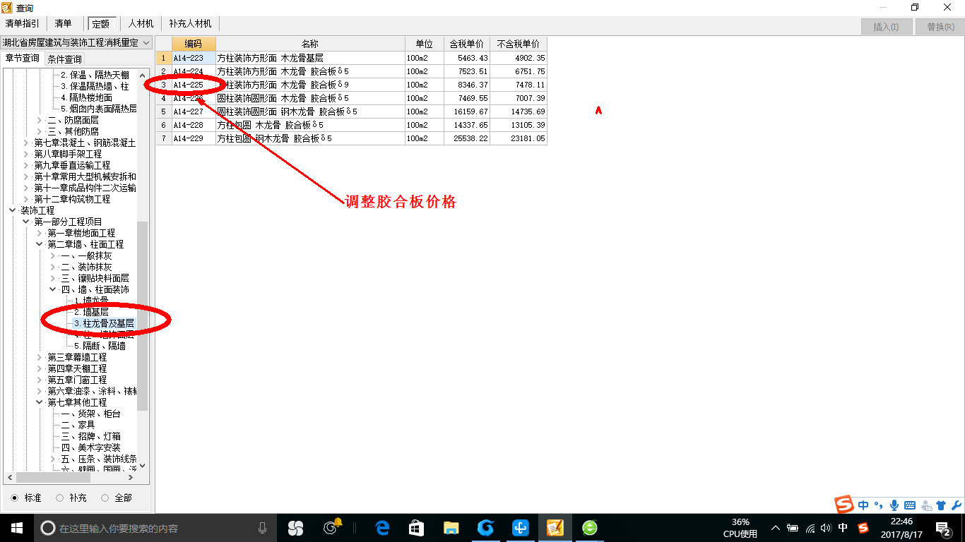Expand 第三章幕墙工程 node
Image resolution: width=965 pixels, height=542 pixels.
pyautogui.click(x=40, y=357)
